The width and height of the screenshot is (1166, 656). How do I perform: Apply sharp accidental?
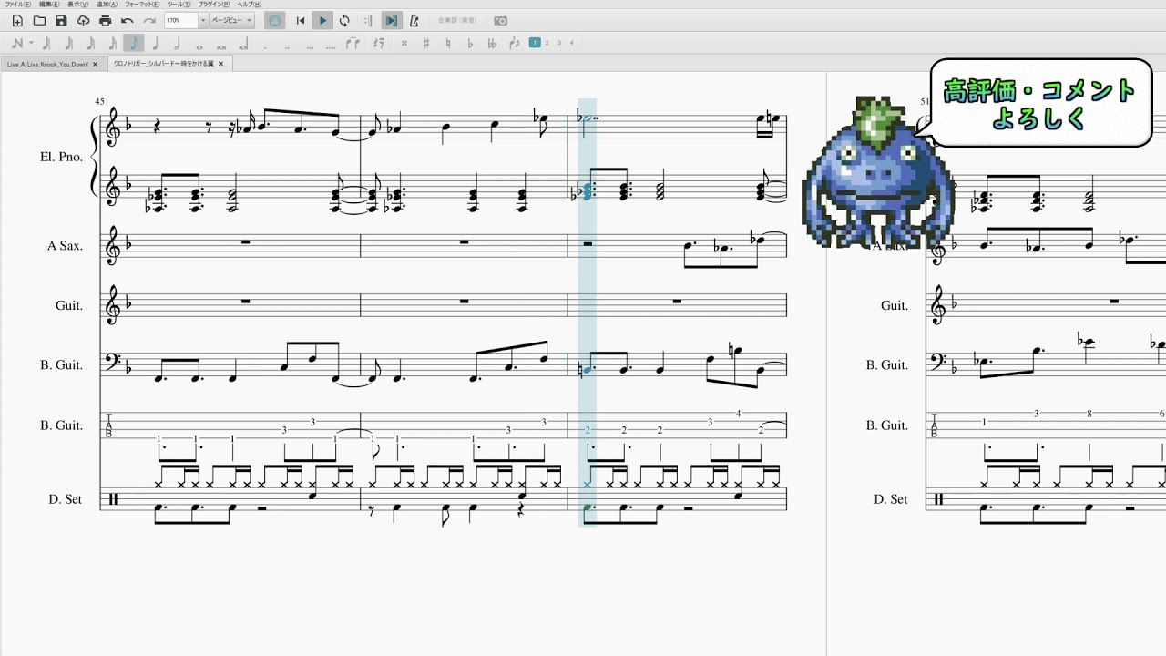point(425,43)
